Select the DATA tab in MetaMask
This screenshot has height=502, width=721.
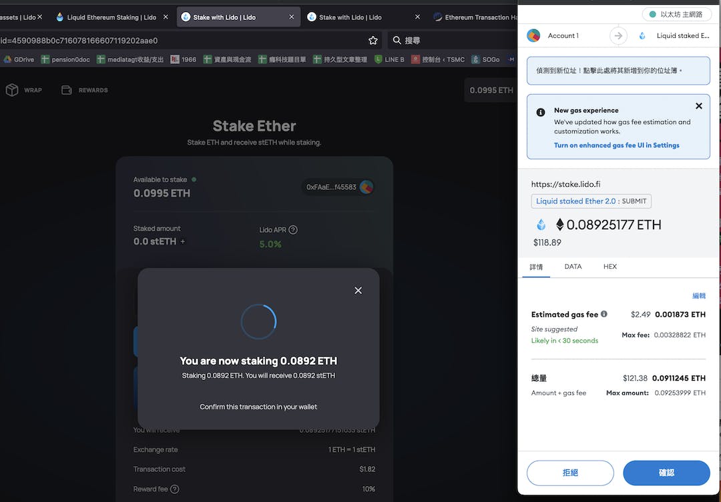pos(573,267)
